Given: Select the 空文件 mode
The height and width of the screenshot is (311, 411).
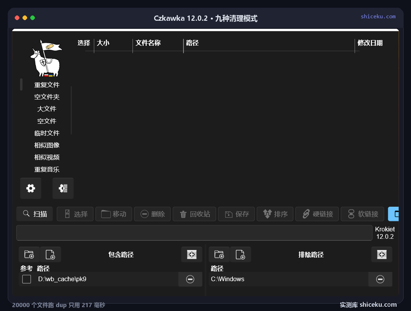Looking at the screenshot, I should click(47, 121).
